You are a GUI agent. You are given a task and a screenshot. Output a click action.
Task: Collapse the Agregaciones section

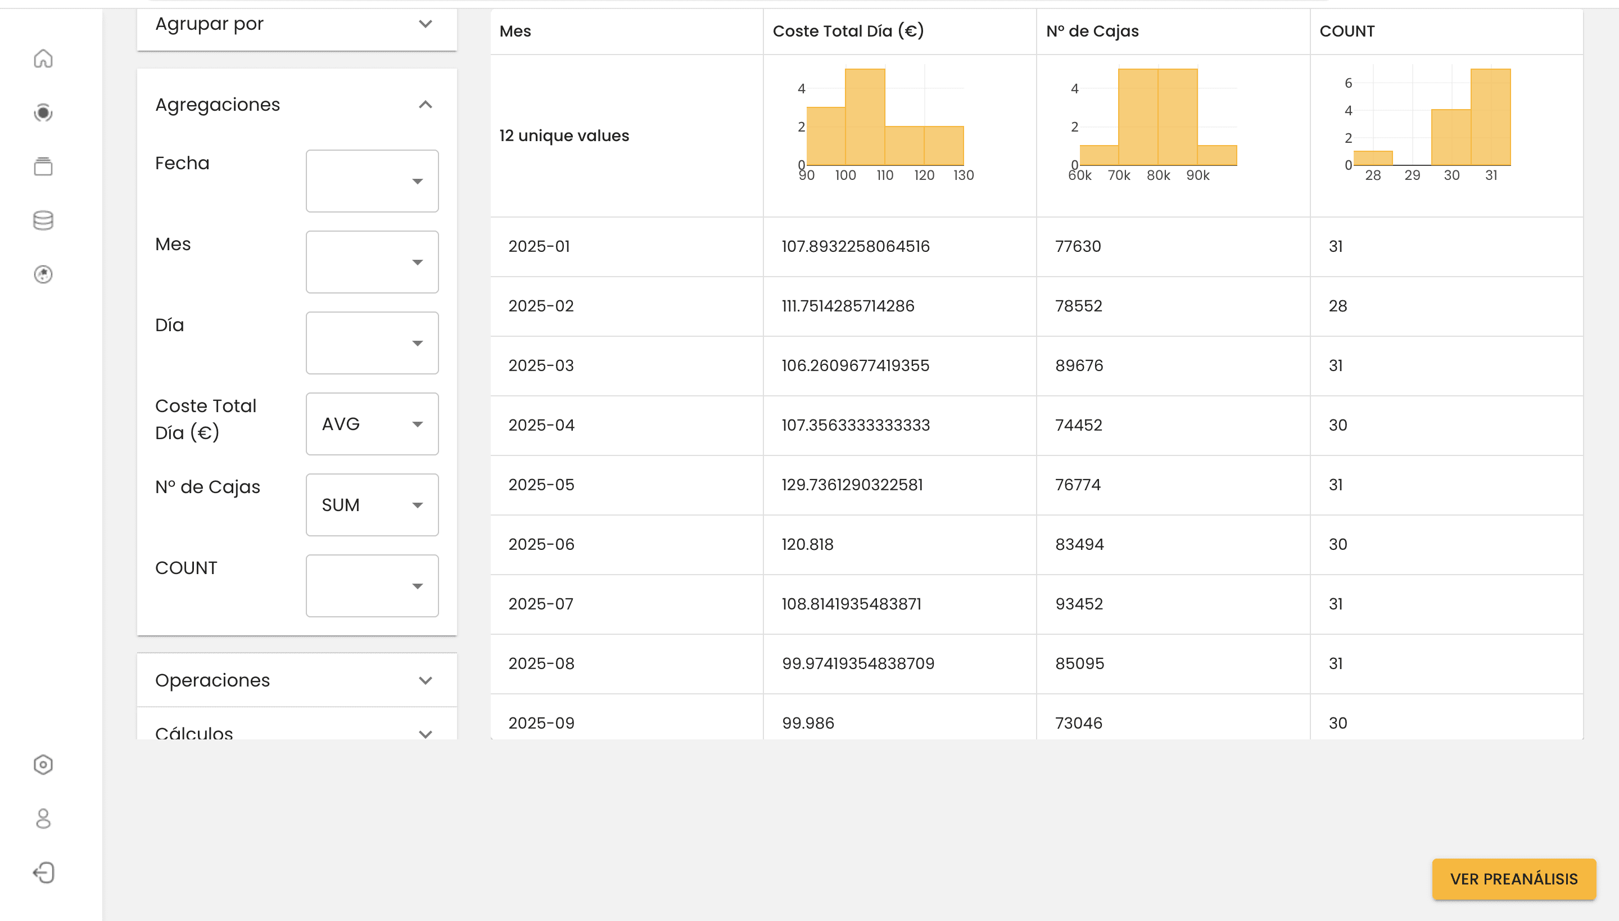pos(425,105)
